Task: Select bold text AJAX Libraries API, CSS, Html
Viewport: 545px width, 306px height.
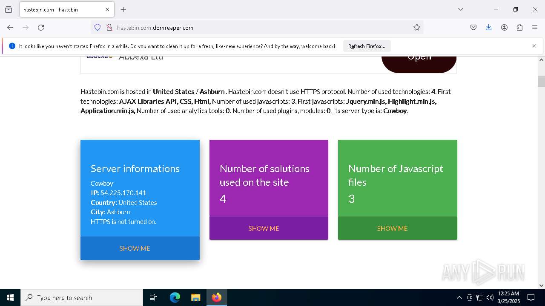Action: [165, 101]
